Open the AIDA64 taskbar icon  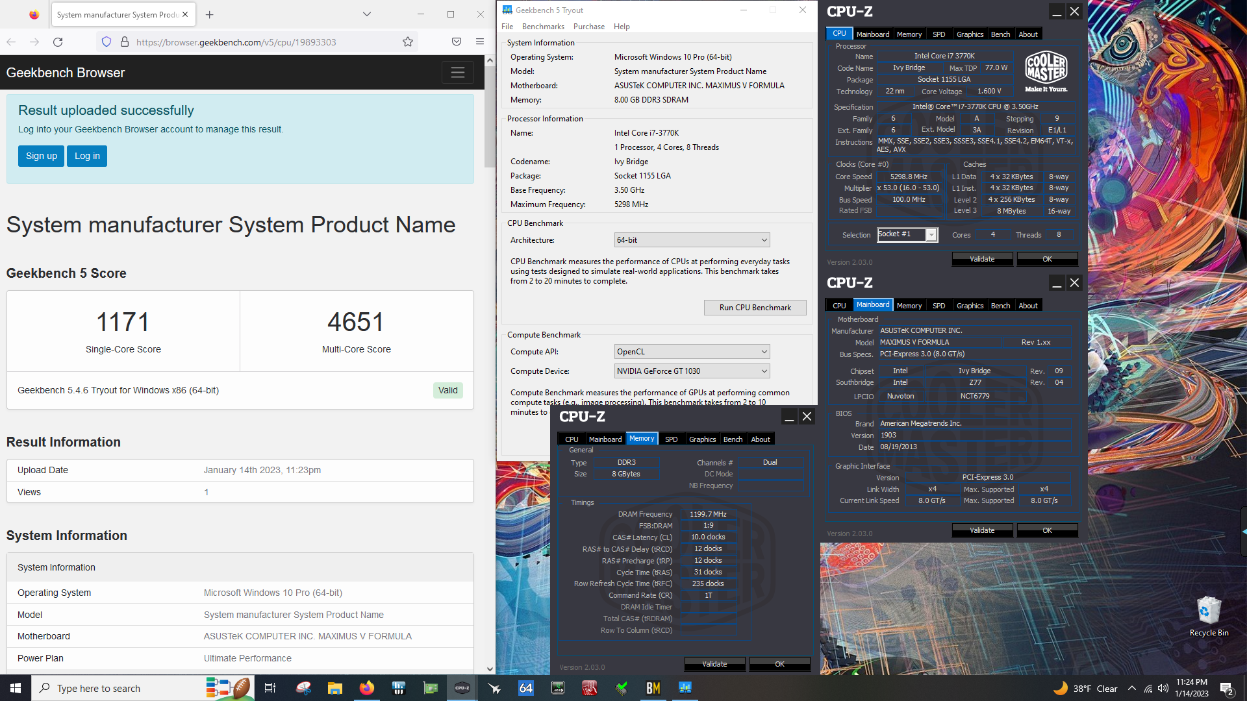526,688
